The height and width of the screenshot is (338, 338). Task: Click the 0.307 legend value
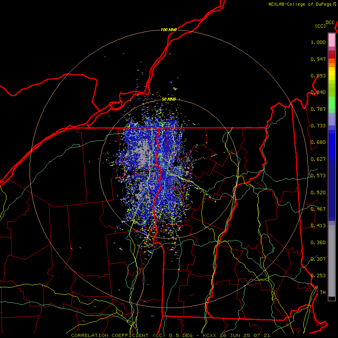tap(318, 259)
